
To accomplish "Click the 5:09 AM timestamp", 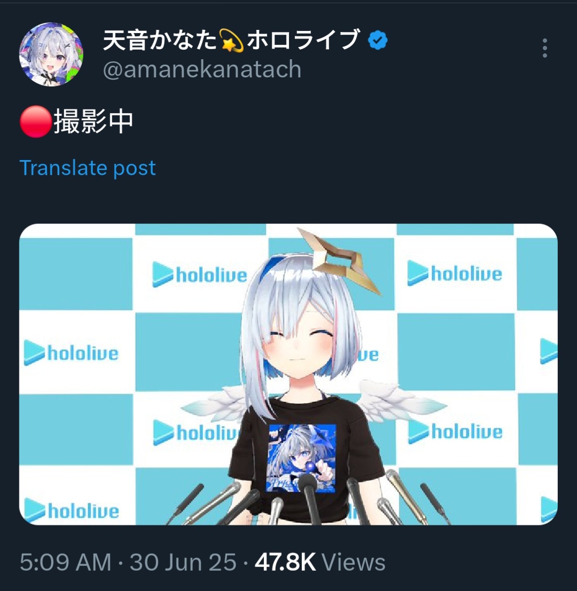I will click(x=66, y=562).
